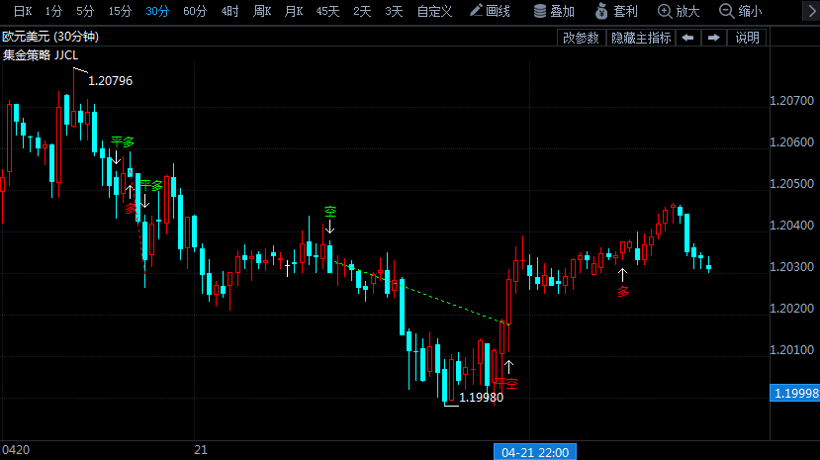Select the 30分 timeframe
The width and height of the screenshot is (820, 460).
click(x=157, y=11)
